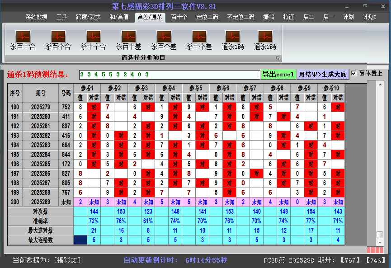391x268 pixels.
Task: Select the dark blue cell in 最大连错数 row
Action: [80, 240]
